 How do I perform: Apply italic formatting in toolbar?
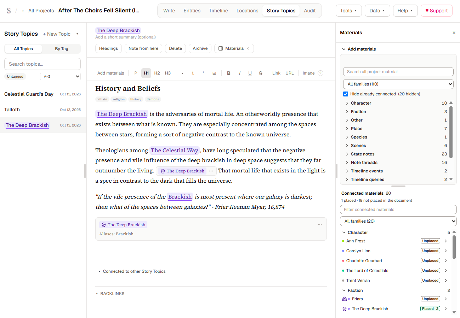click(x=239, y=73)
